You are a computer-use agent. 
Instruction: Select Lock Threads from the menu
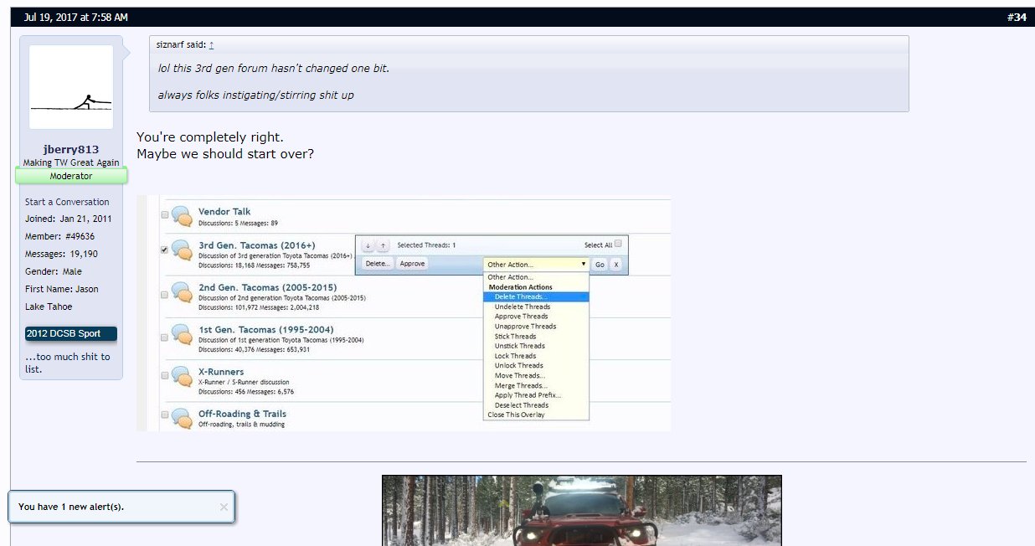515,356
